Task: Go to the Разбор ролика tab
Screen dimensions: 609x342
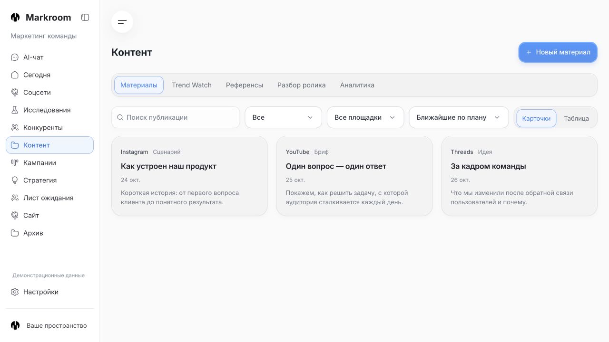Action: pos(302,85)
